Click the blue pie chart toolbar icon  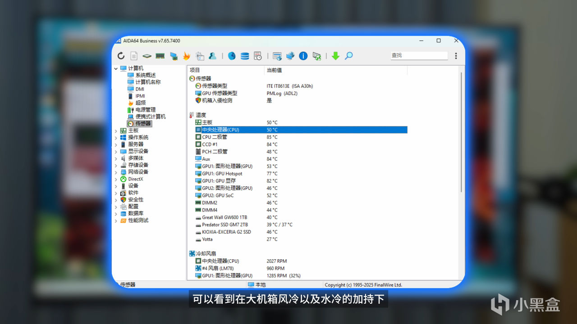pos(232,56)
